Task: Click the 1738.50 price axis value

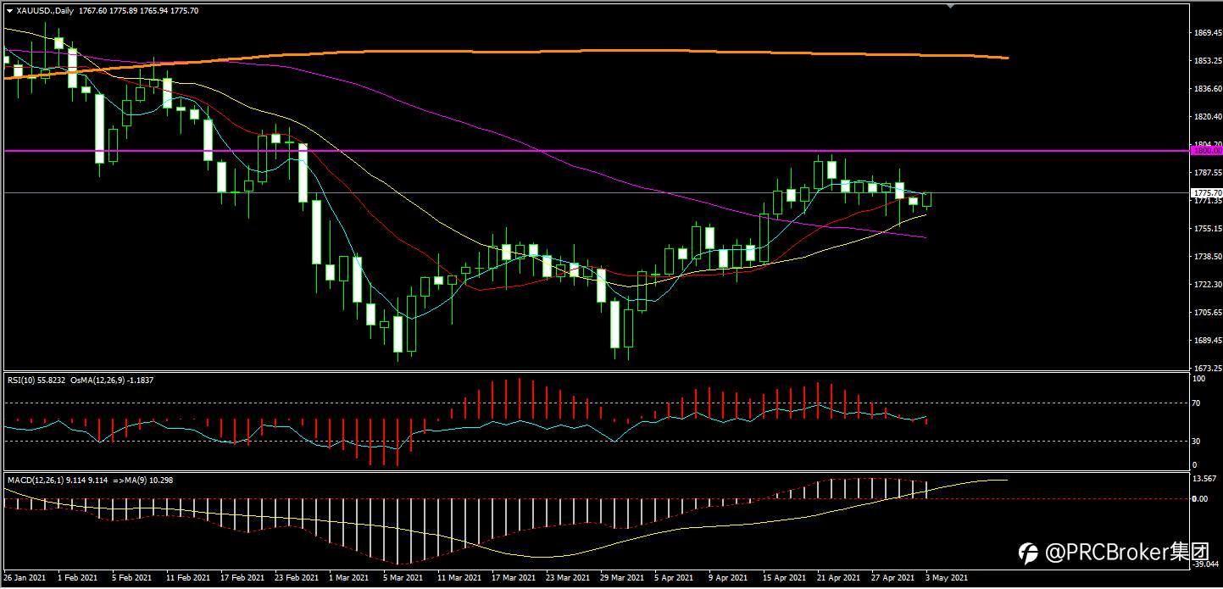Action: [x=1206, y=256]
